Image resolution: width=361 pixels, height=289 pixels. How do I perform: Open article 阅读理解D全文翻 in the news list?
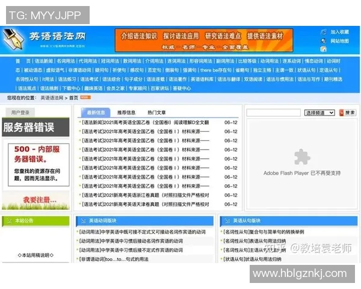145,122
